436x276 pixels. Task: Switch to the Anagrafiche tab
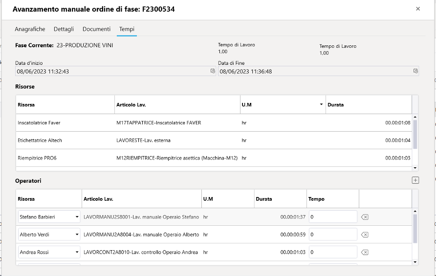[30, 29]
